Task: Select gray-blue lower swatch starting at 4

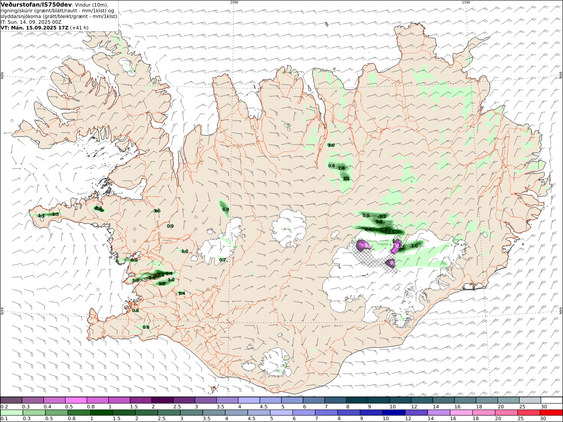Action: (237, 413)
